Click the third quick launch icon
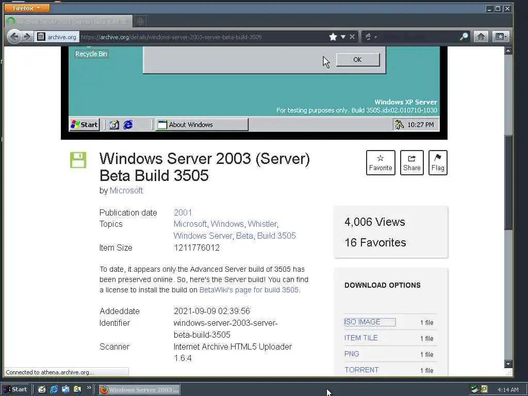Viewport: 528px width, 396px height. (65, 390)
